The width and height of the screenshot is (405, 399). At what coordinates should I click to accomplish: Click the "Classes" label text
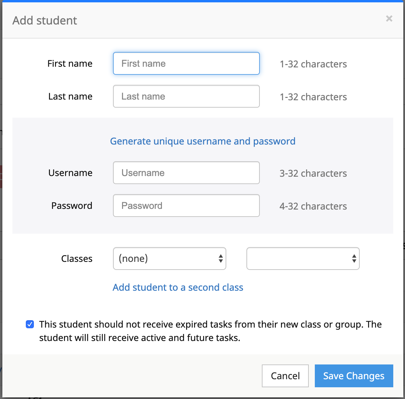77,259
